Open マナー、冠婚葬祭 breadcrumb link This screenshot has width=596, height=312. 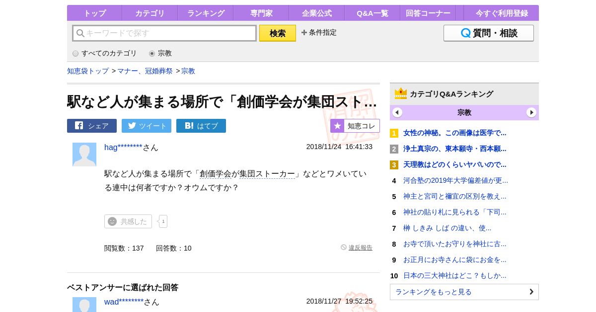point(145,71)
